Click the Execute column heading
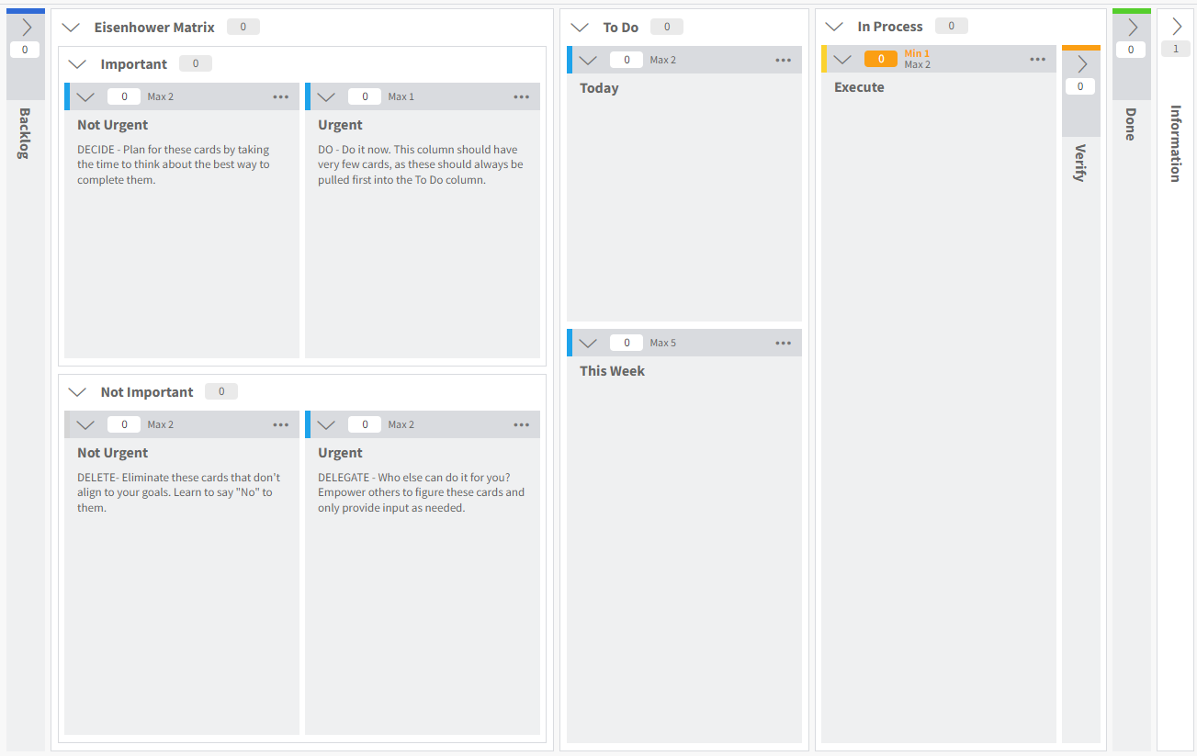Image resolution: width=1197 pixels, height=756 pixels. click(859, 87)
